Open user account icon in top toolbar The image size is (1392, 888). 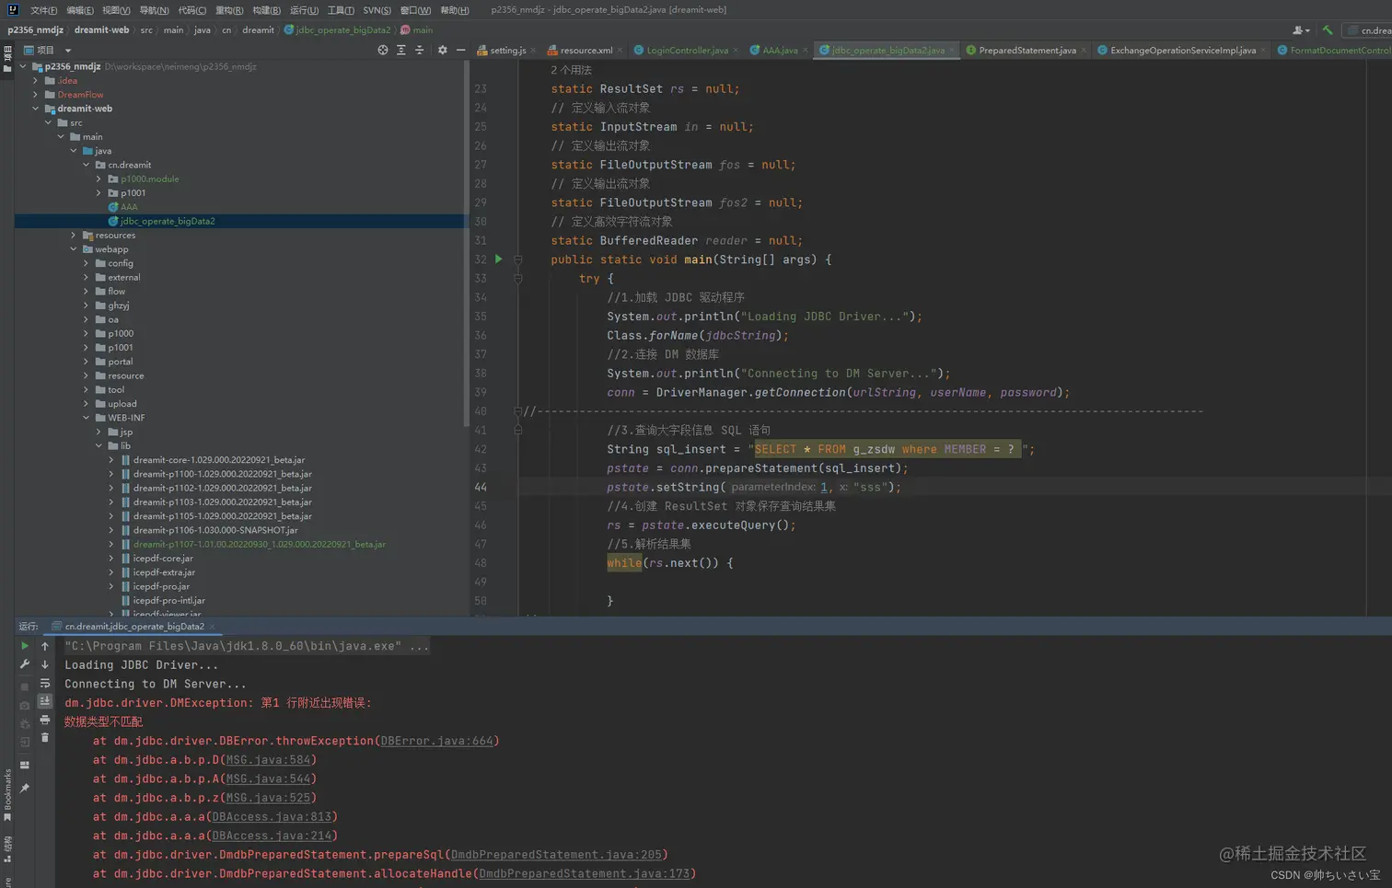[1300, 30]
